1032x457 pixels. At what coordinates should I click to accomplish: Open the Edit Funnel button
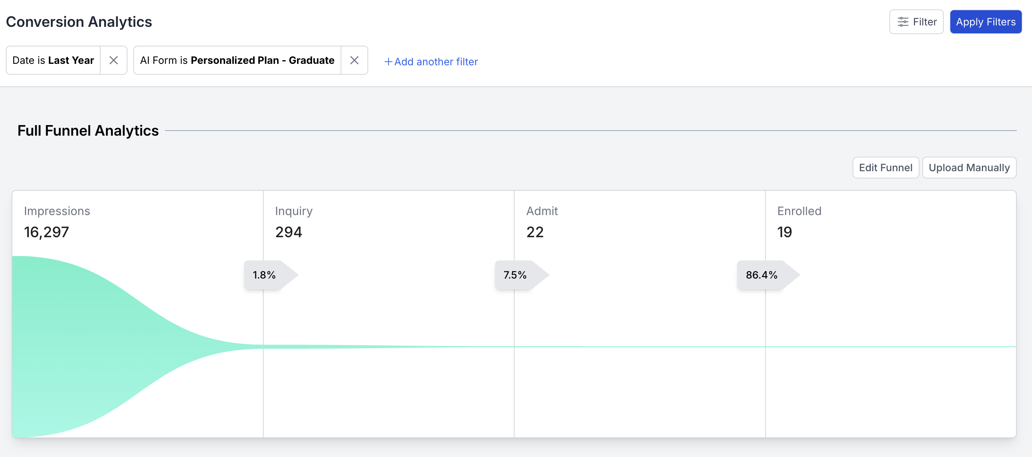[x=885, y=167]
